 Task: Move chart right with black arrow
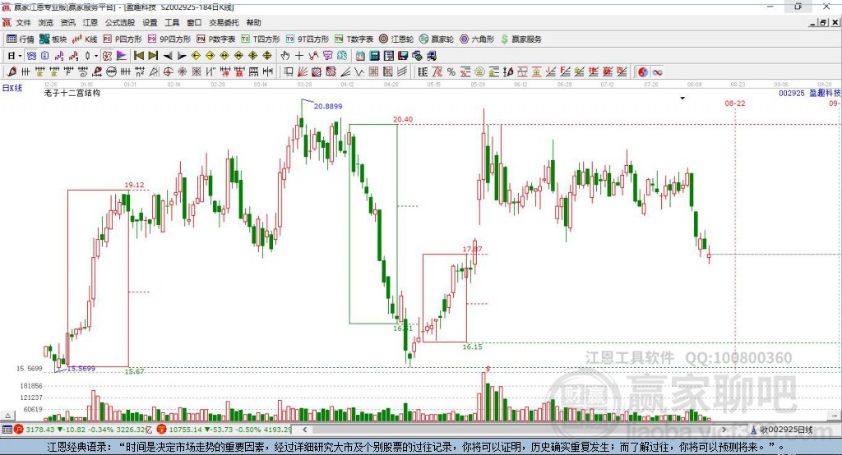tap(182, 56)
